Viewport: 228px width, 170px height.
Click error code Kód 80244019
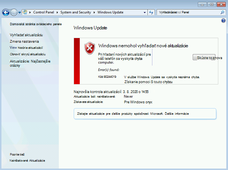tap(107, 77)
